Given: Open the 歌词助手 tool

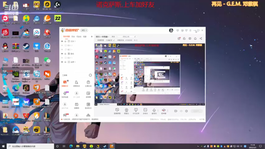Looking at the screenshot, I should click(x=88, y=106).
